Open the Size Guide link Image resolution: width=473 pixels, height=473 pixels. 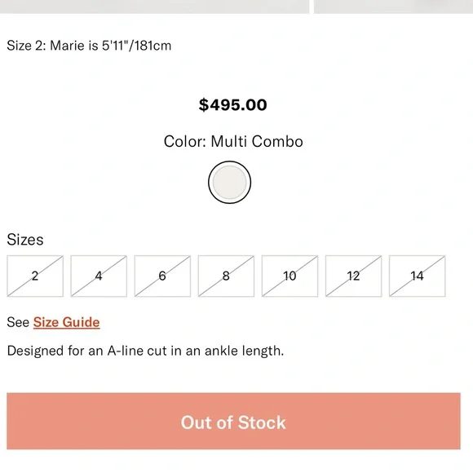66,322
